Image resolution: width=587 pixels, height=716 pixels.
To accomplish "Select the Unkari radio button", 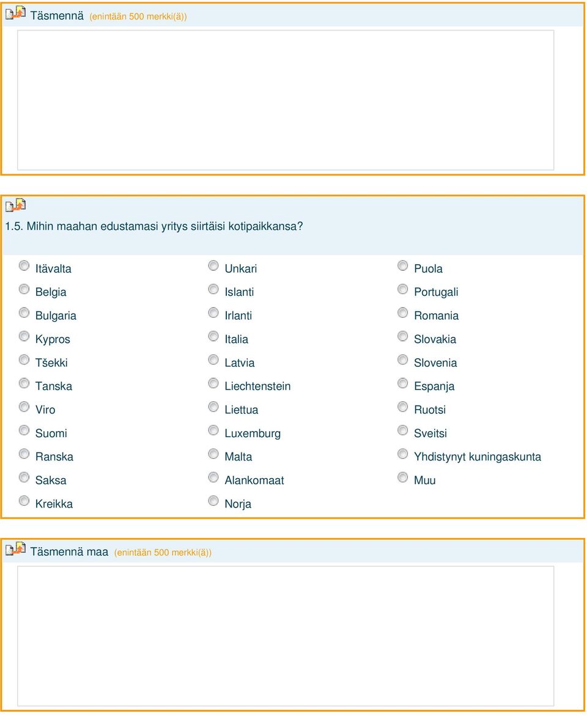I will coord(213,266).
